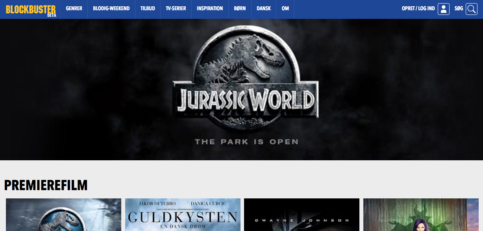483x231 pixels.
Task: Select the Jurassic World premiere thumbnail
Action: [63, 214]
